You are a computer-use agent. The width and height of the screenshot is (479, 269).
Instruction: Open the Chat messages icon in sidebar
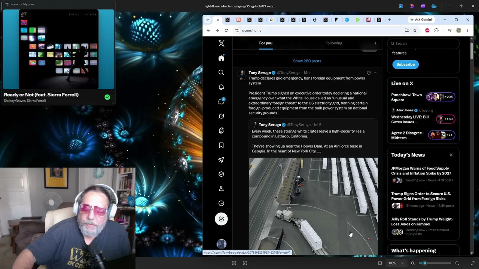click(x=221, y=102)
